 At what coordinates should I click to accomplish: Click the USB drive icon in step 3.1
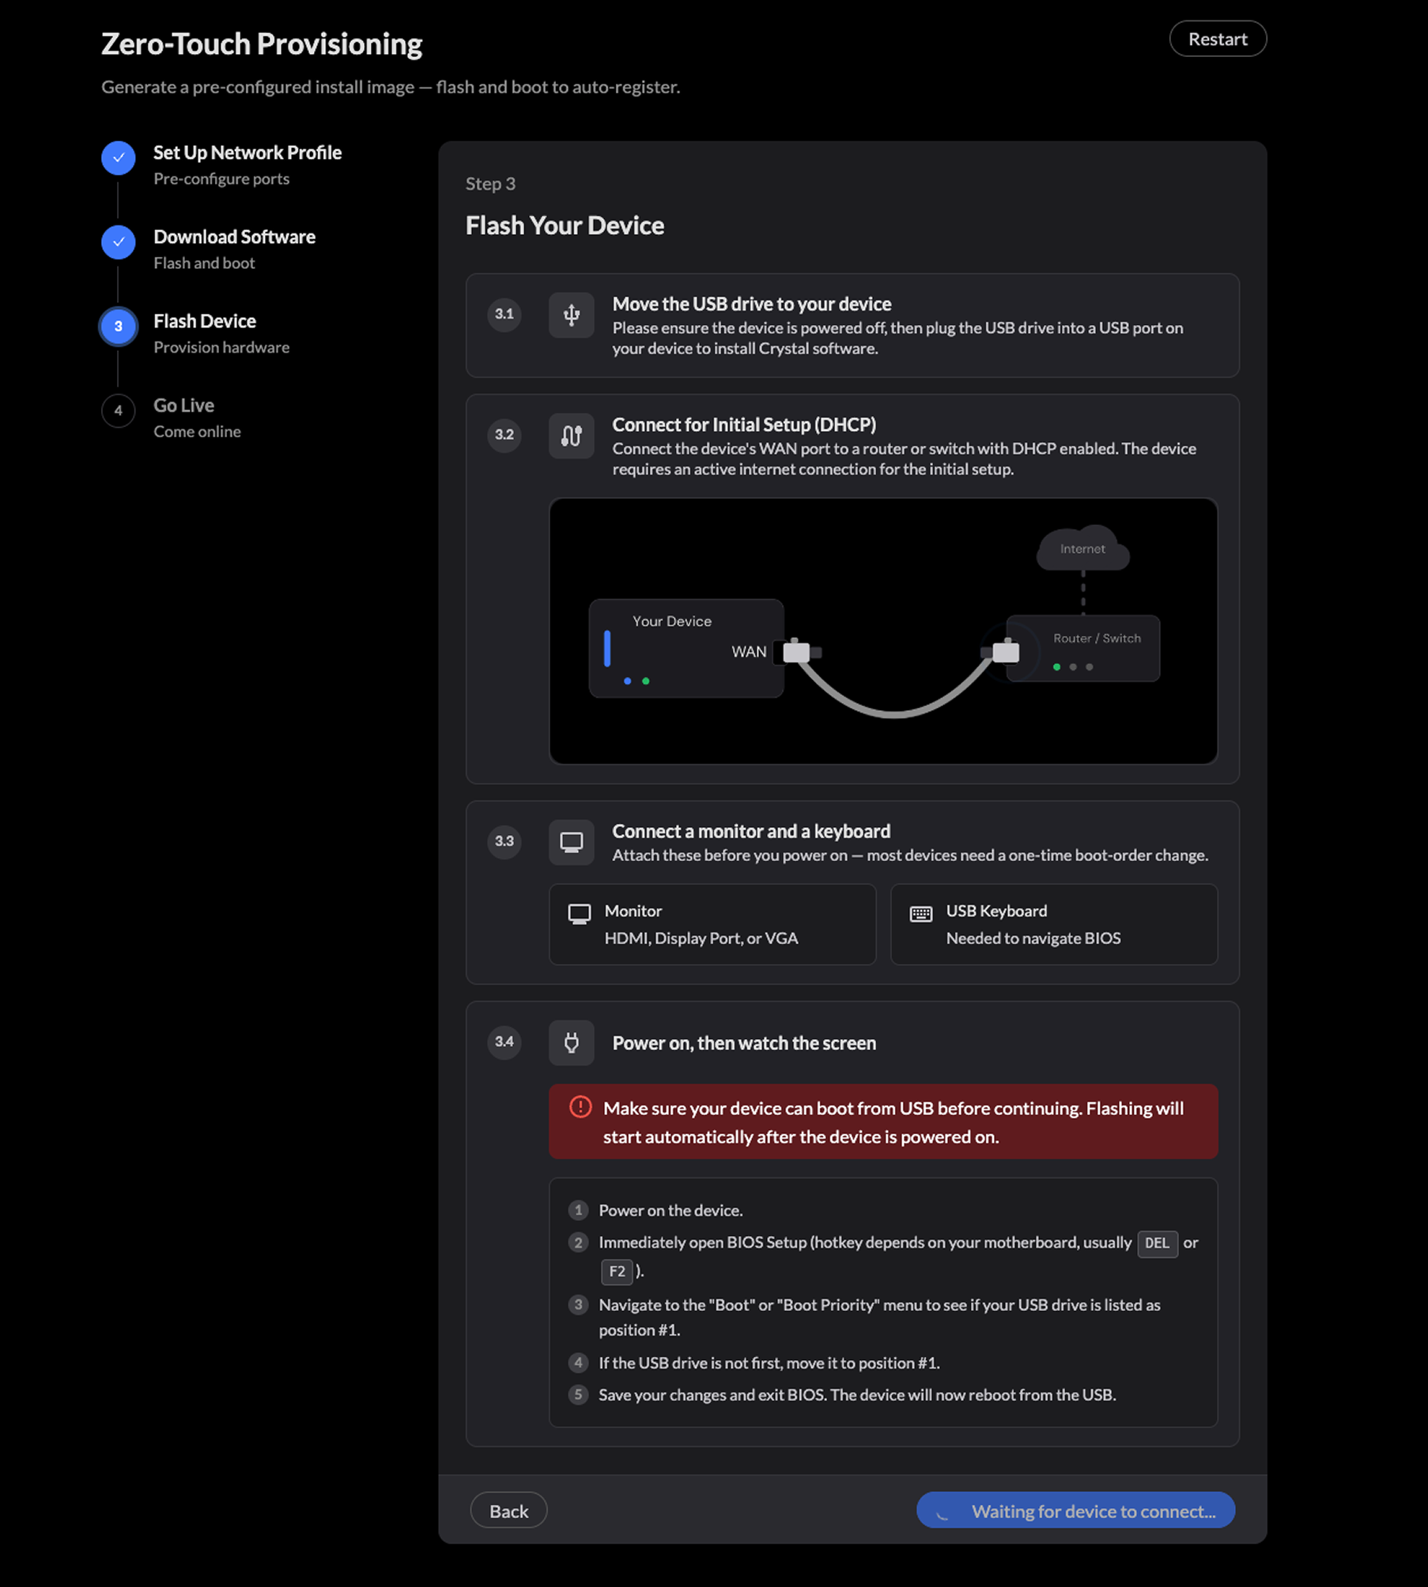(x=571, y=315)
